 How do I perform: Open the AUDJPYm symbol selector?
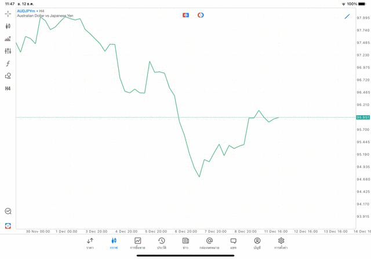coord(26,11)
